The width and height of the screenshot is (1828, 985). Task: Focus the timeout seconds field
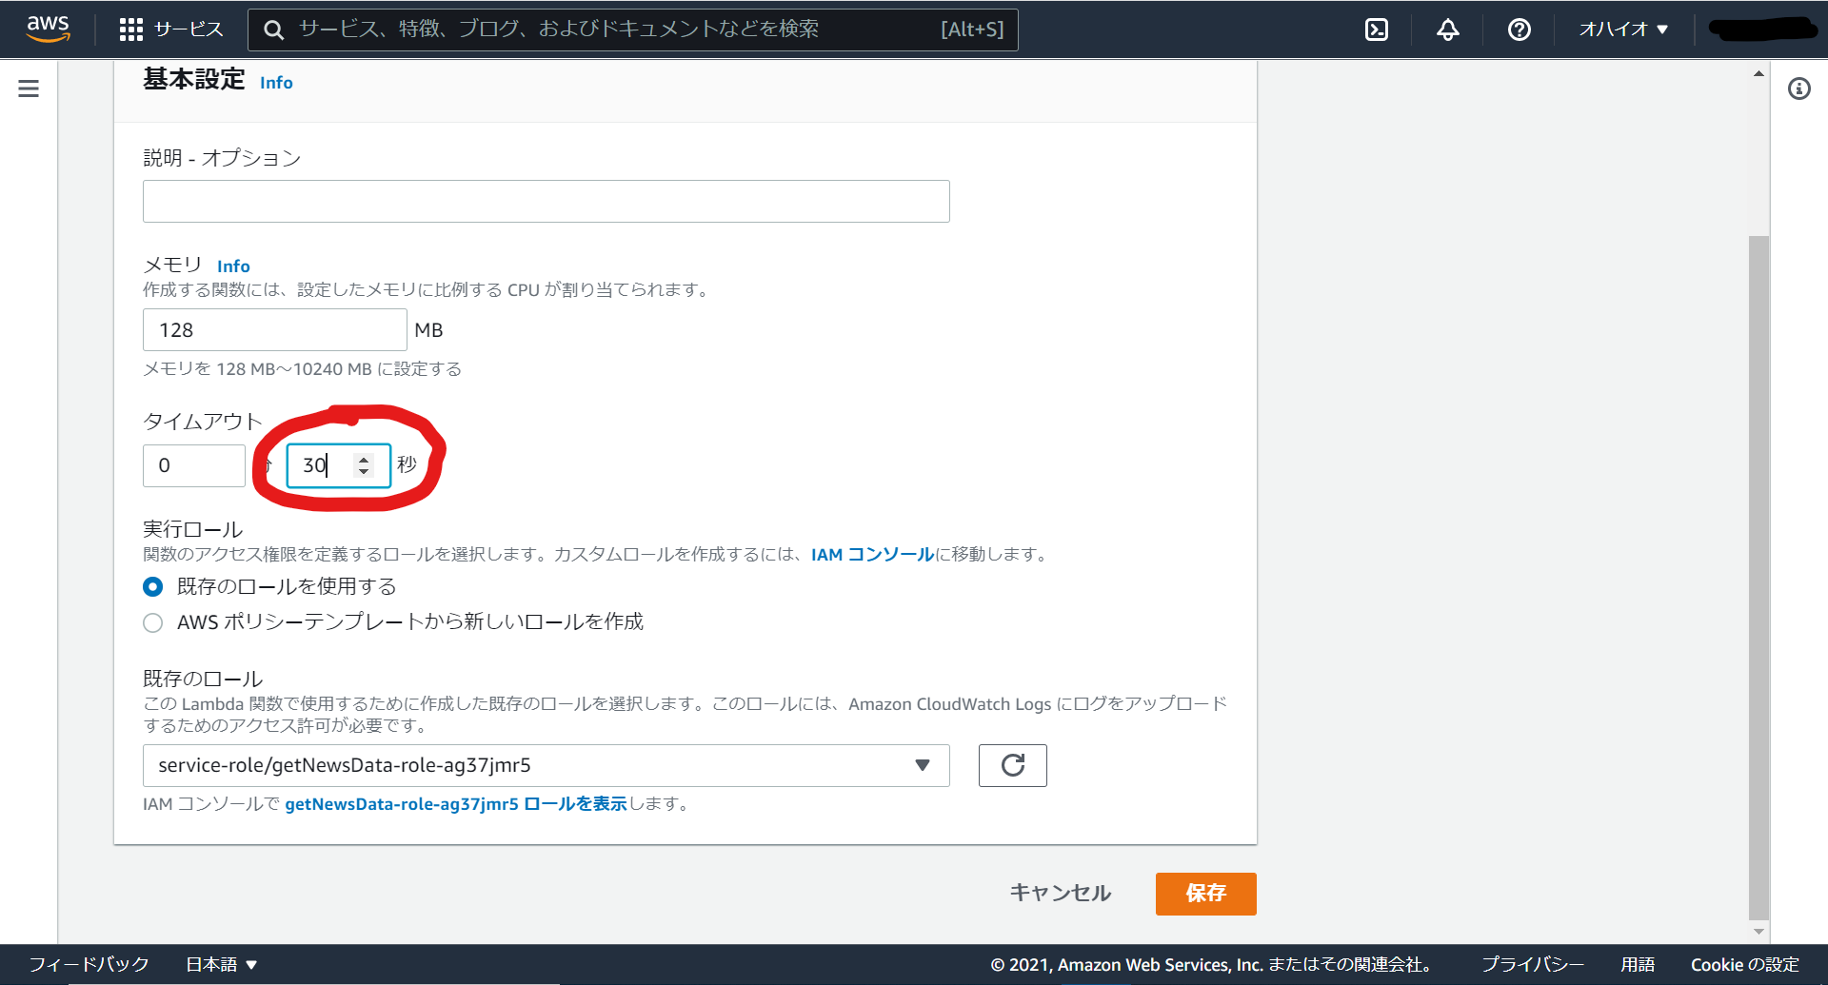coord(339,465)
